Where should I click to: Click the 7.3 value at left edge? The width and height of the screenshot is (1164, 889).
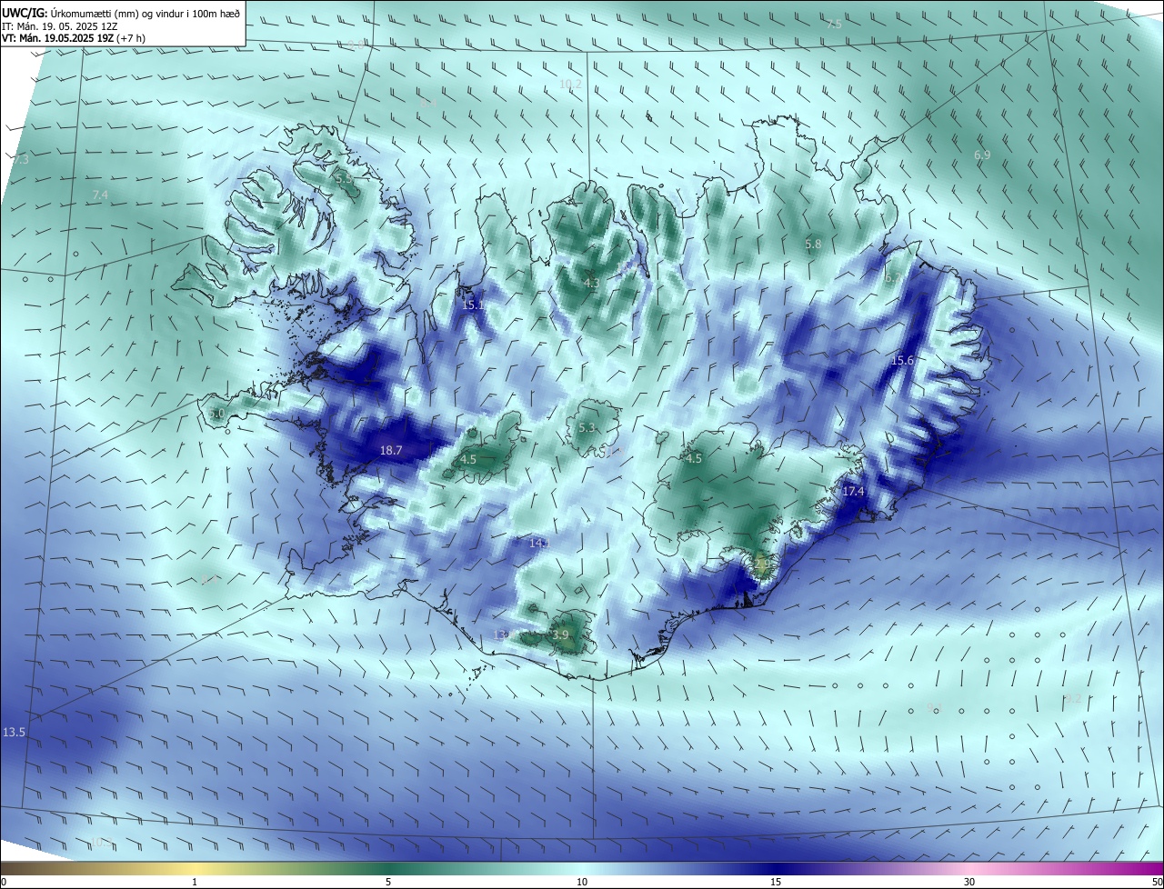[x=21, y=159]
